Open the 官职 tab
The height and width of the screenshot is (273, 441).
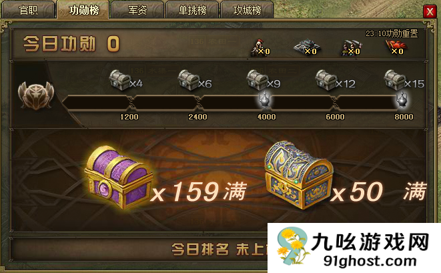coord(28,10)
